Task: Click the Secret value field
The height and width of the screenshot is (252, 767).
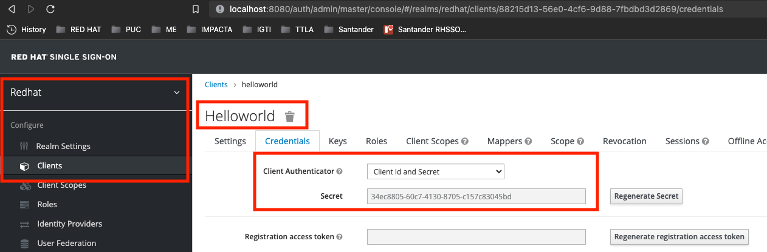Action: point(476,196)
